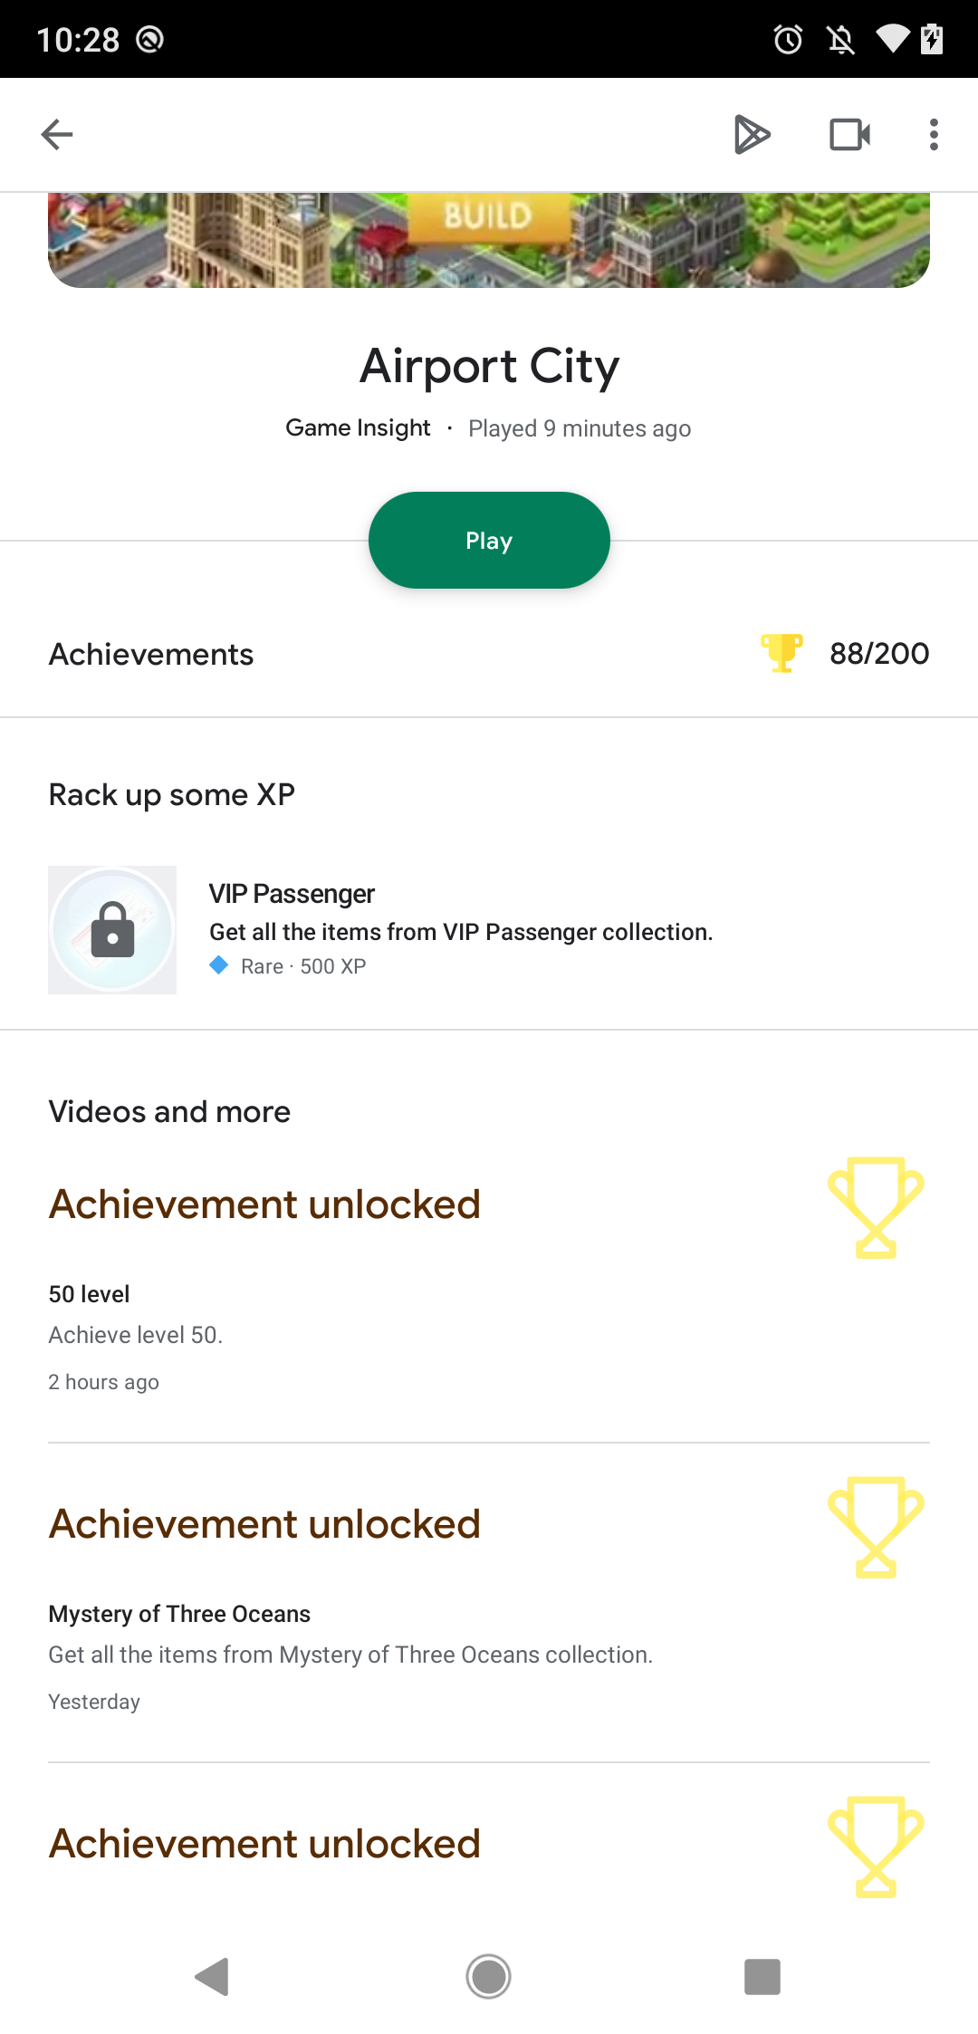
Task: Open the Play Store icon in toolbar
Action: [752, 135]
